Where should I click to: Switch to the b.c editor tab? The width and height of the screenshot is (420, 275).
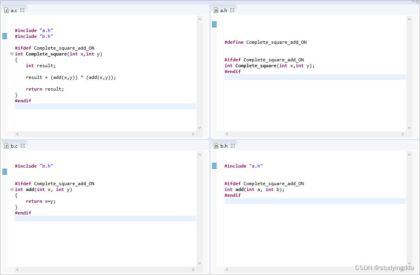(x=14, y=146)
